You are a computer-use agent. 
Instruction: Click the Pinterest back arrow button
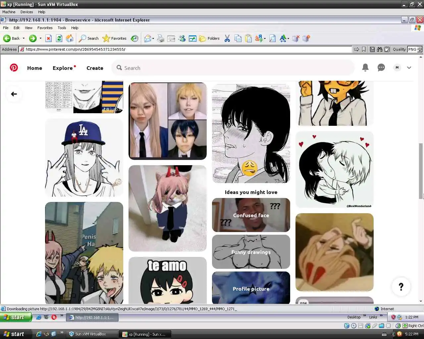coord(14,94)
